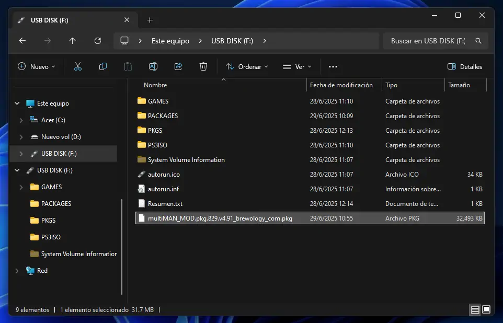Screen dimensions: 503x323
Task: Select PACKAGES folder in navigation tree
Action: coord(56,204)
